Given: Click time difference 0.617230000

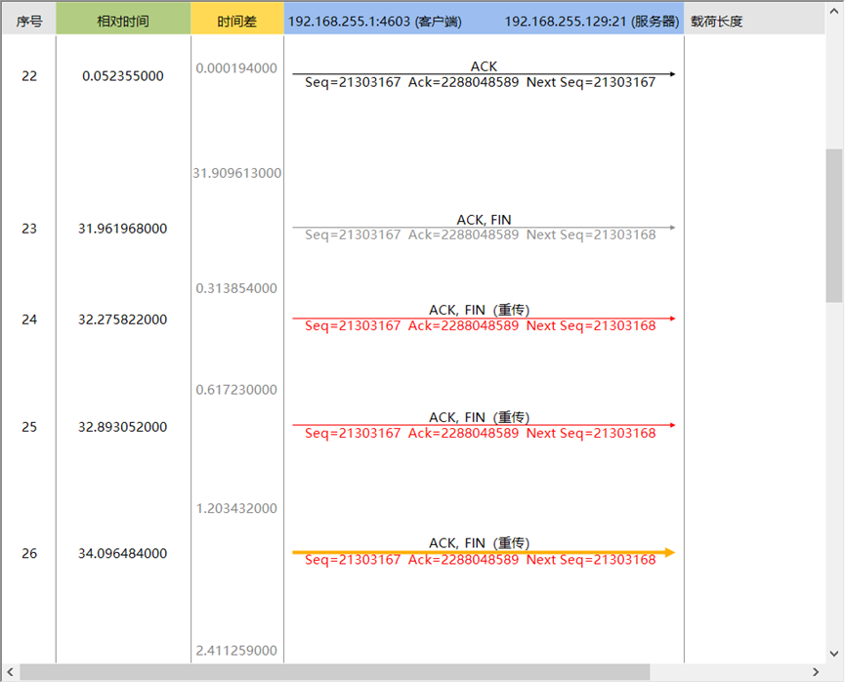Looking at the screenshot, I should (x=236, y=390).
